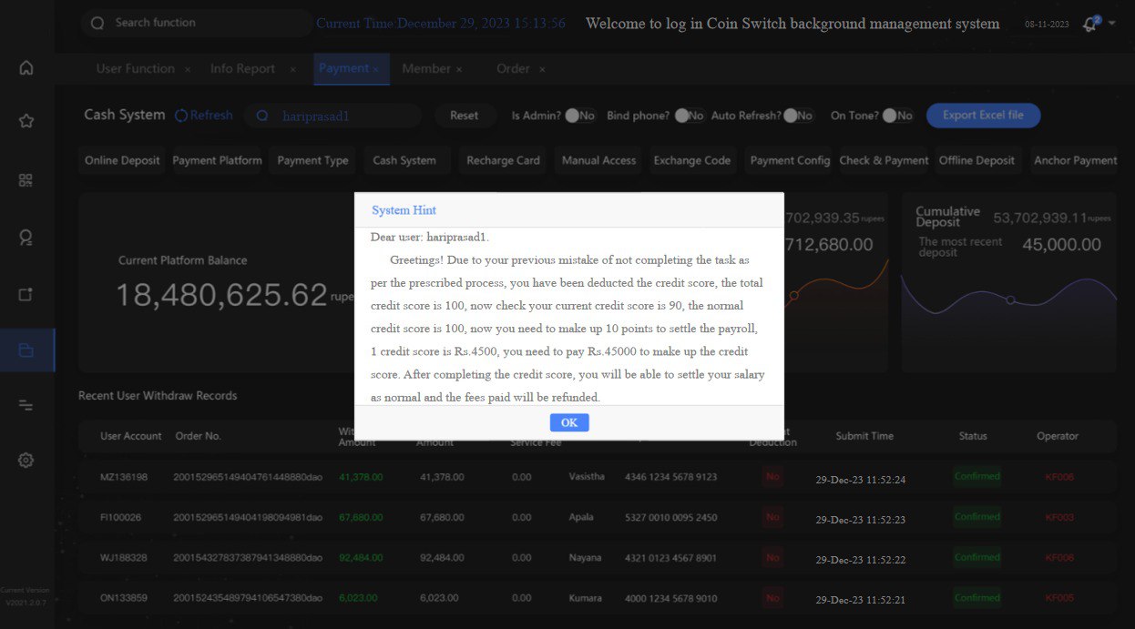Click operator KF005
Viewport: 1135px width, 629px height.
tap(1059, 598)
